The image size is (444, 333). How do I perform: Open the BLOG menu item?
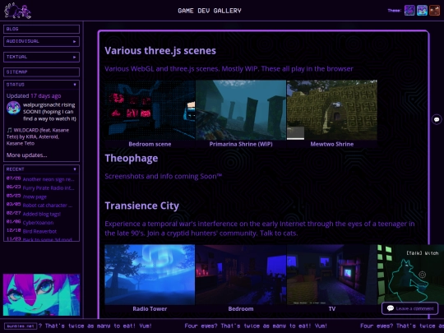(41, 29)
